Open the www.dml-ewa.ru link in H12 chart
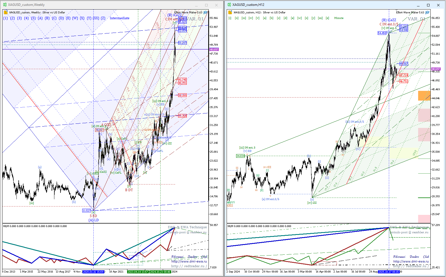Viewport: 446px width, 277px height. pyautogui.click(x=411, y=261)
